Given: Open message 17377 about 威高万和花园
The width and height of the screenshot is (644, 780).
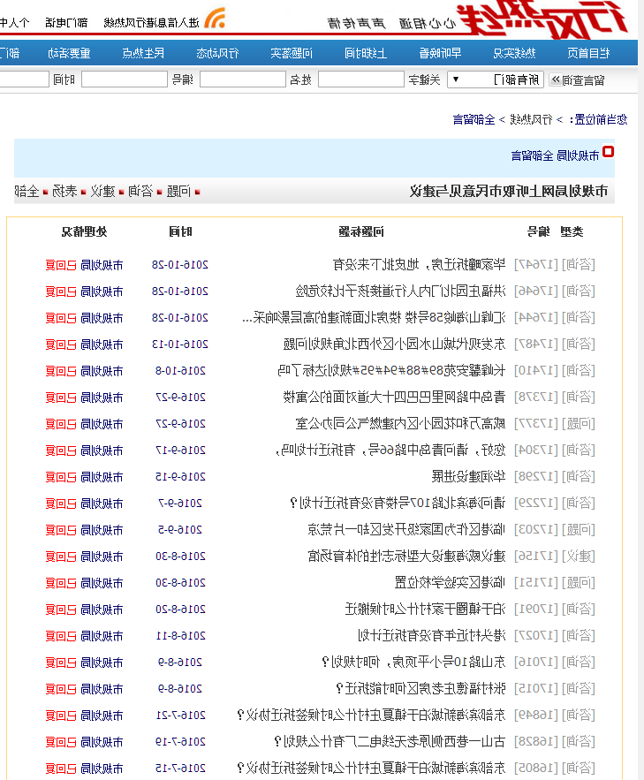Looking at the screenshot, I should 401,424.
